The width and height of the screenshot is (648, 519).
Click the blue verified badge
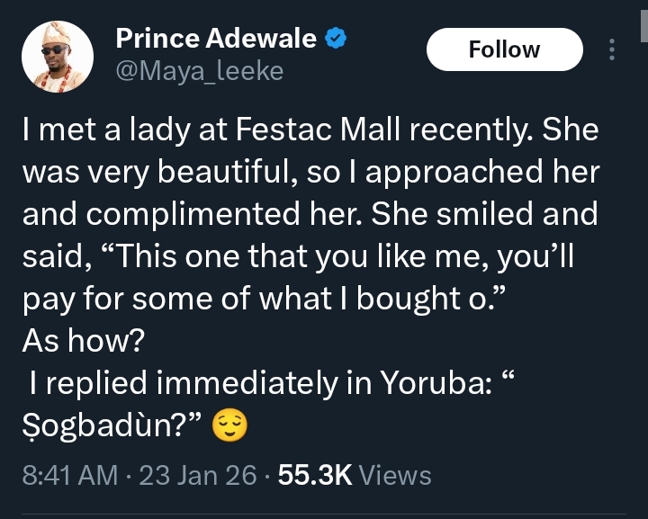pyautogui.click(x=336, y=40)
